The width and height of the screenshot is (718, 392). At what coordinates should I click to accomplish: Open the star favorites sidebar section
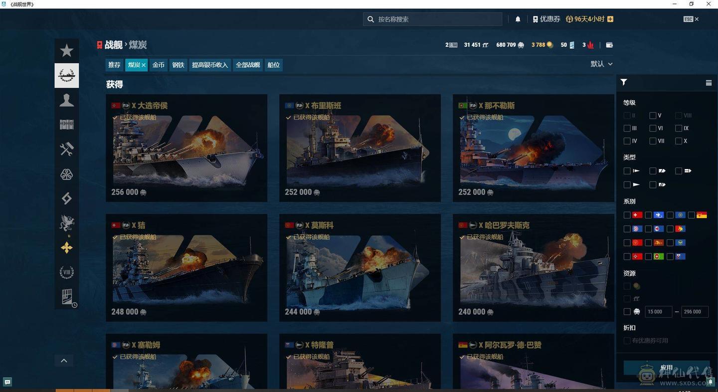click(x=66, y=50)
